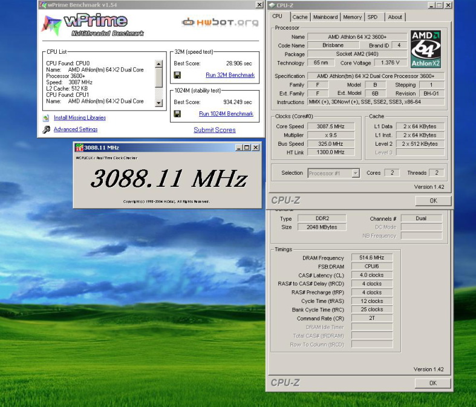Click the hwbot.org logo
The height and width of the screenshot is (407, 476).
tap(220, 22)
